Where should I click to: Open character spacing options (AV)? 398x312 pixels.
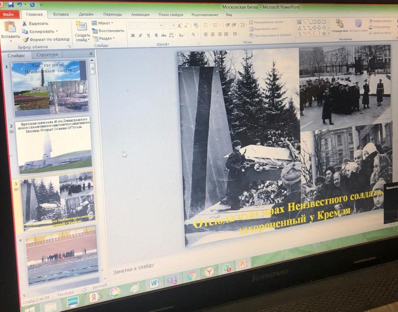coord(171,35)
